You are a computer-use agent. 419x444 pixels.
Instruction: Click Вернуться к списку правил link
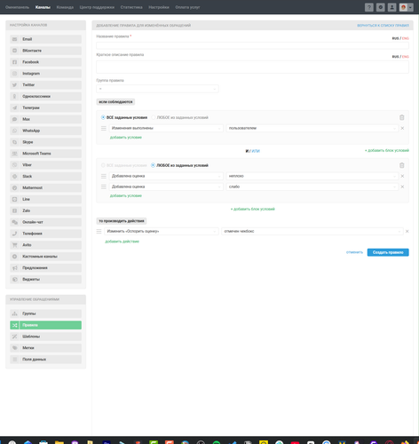pos(383,26)
